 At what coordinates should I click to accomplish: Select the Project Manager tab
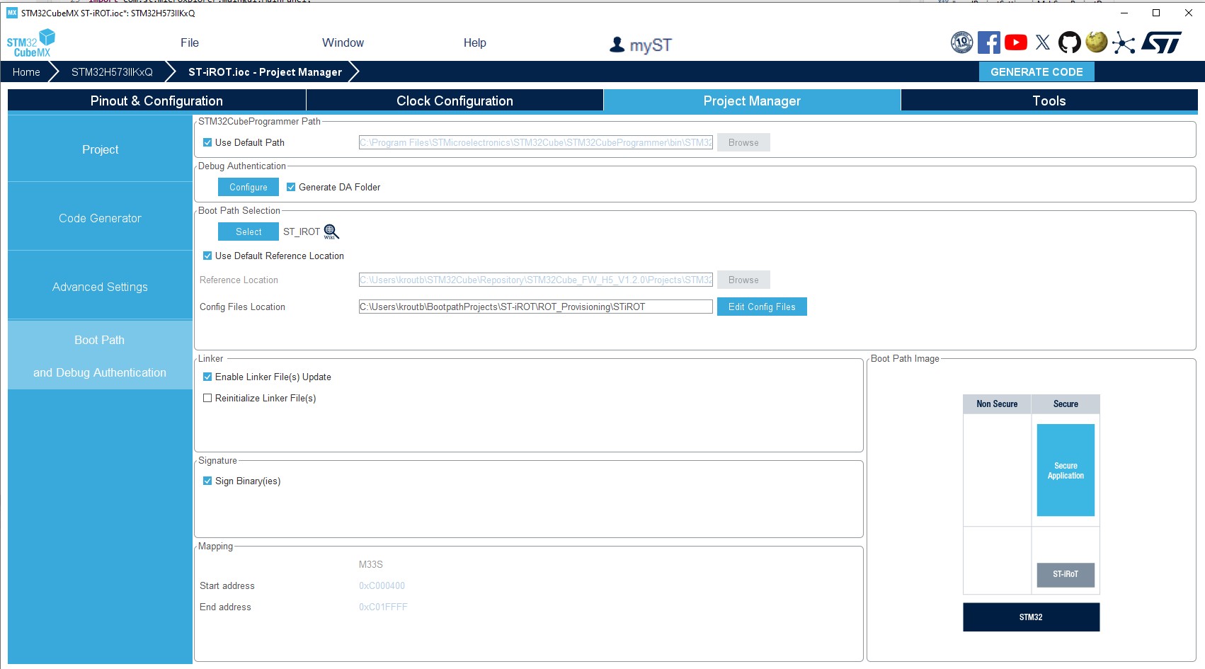tap(752, 101)
